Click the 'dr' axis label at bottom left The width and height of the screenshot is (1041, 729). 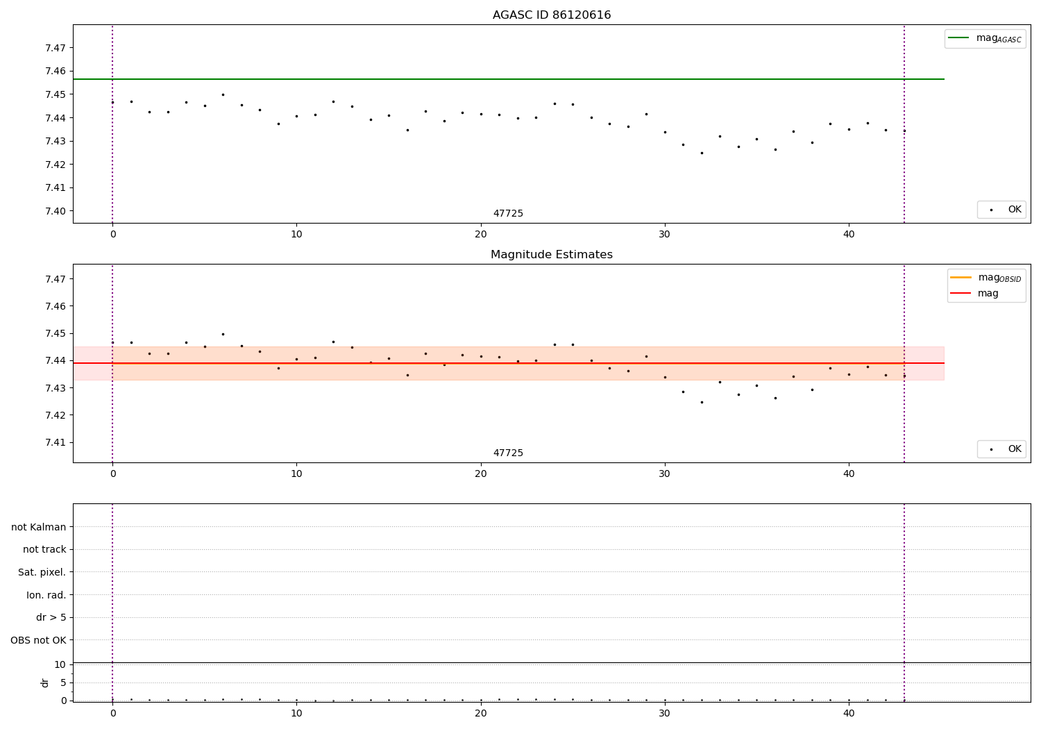[45, 682]
